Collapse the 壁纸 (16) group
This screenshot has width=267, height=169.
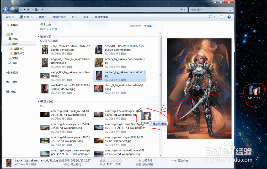pos(38,101)
